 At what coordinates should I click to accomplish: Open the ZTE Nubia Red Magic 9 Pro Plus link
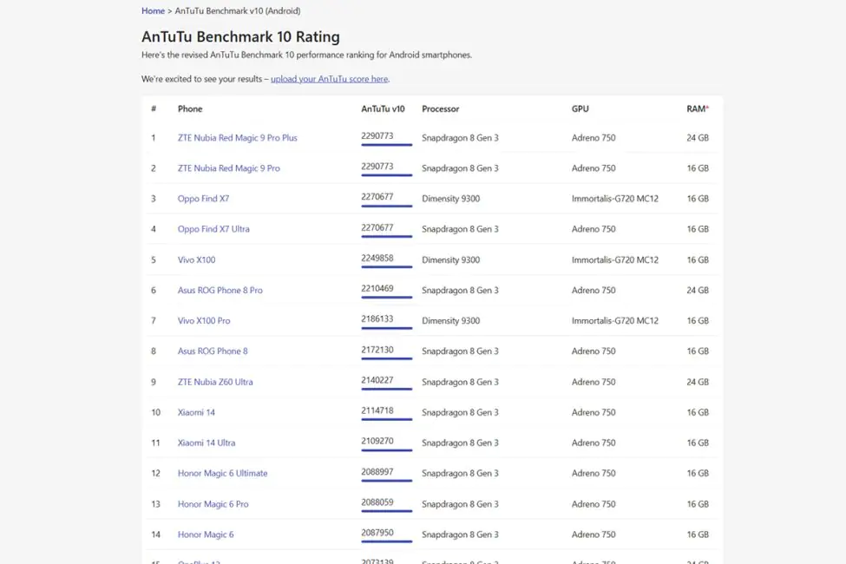coord(238,138)
